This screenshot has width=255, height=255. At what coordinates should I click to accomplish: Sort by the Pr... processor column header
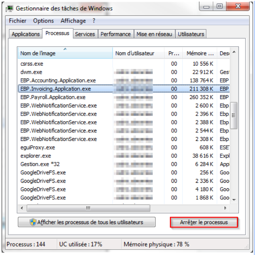tap(174, 53)
